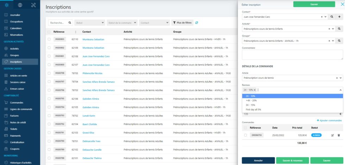Close the Éditer inscription panel
This screenshot has width=345, height=165.
click(338, 4)
